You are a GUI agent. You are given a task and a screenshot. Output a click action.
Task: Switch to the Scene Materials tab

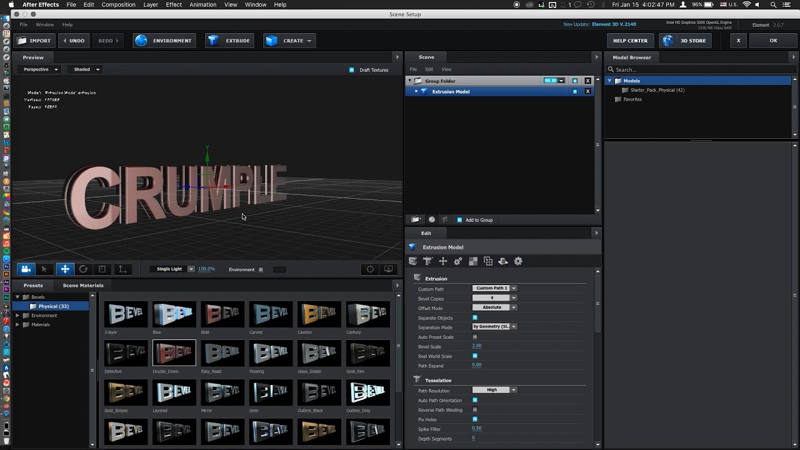(83, 285)
